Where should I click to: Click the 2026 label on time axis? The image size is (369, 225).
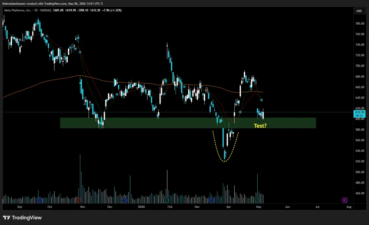coord(141,207)
